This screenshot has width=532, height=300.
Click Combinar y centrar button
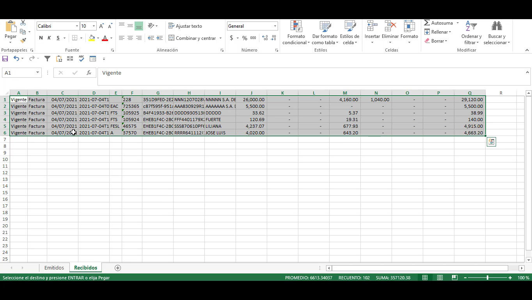coord(192,38)
